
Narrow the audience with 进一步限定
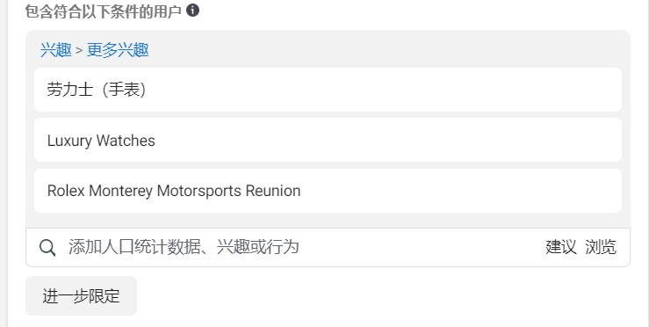point(81,296)
